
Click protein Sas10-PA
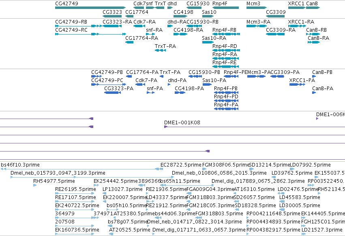(x=207, y=84)
